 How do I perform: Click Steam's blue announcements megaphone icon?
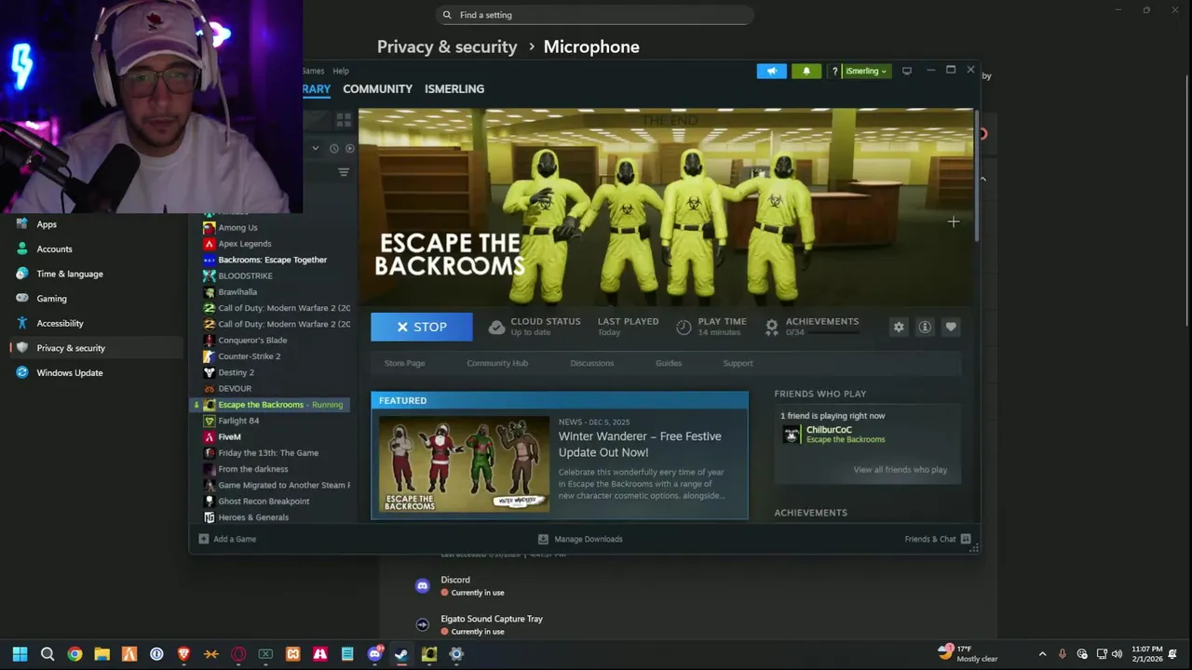pos(771,71)
